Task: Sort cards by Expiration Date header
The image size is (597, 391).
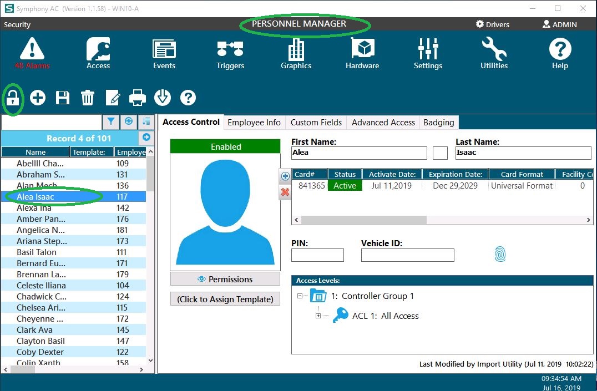Action: 456,174
